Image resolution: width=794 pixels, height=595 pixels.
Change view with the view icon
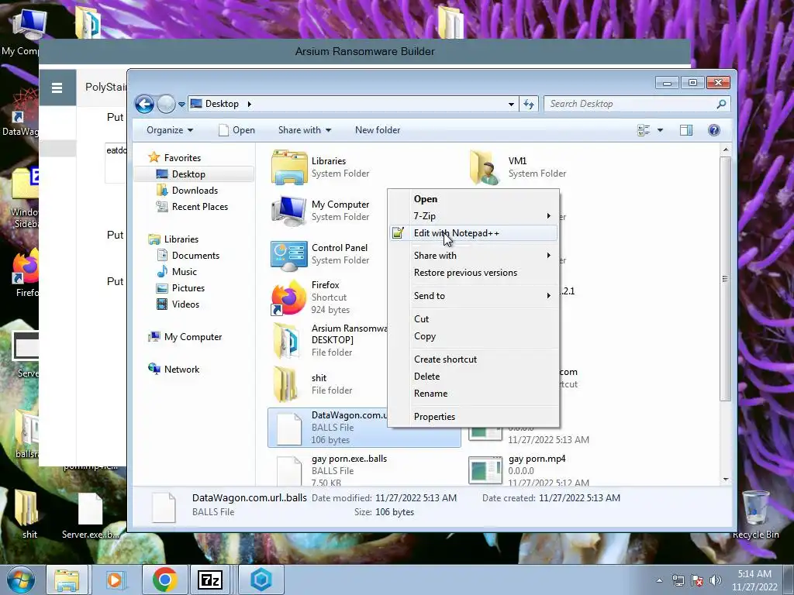pos(644,130)
